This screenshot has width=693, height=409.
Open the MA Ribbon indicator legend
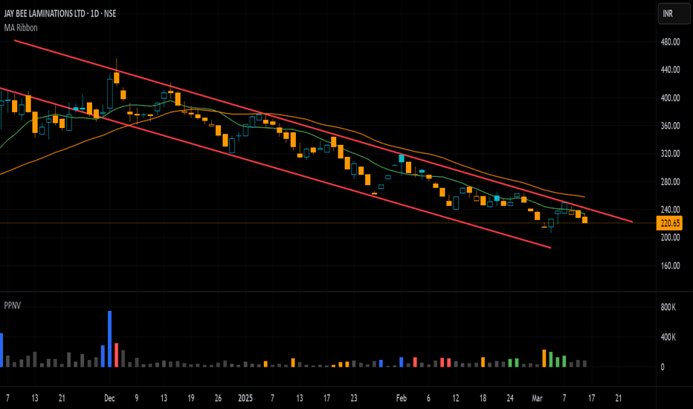point(21,28)
